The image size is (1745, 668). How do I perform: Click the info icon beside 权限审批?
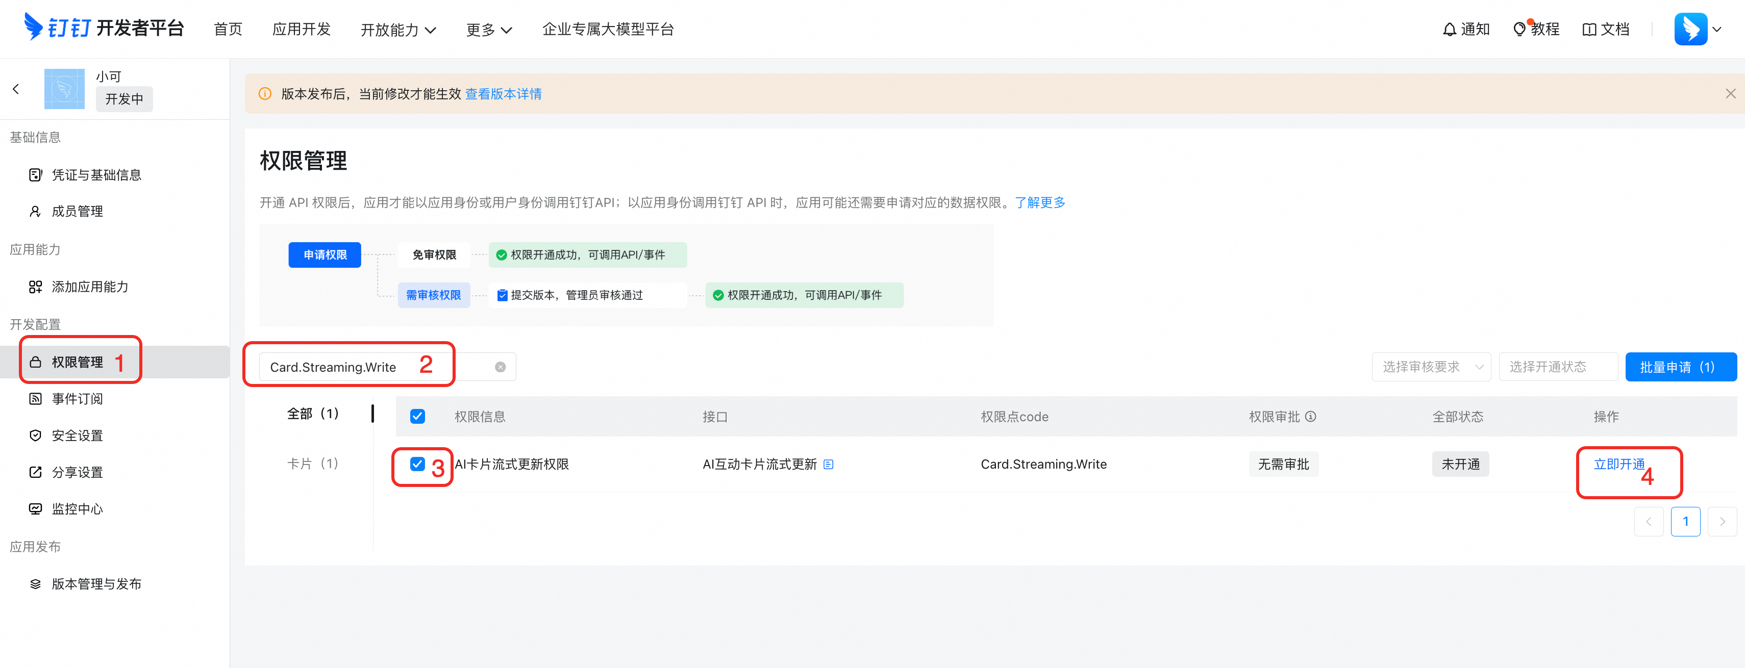tap(1311, 416)
